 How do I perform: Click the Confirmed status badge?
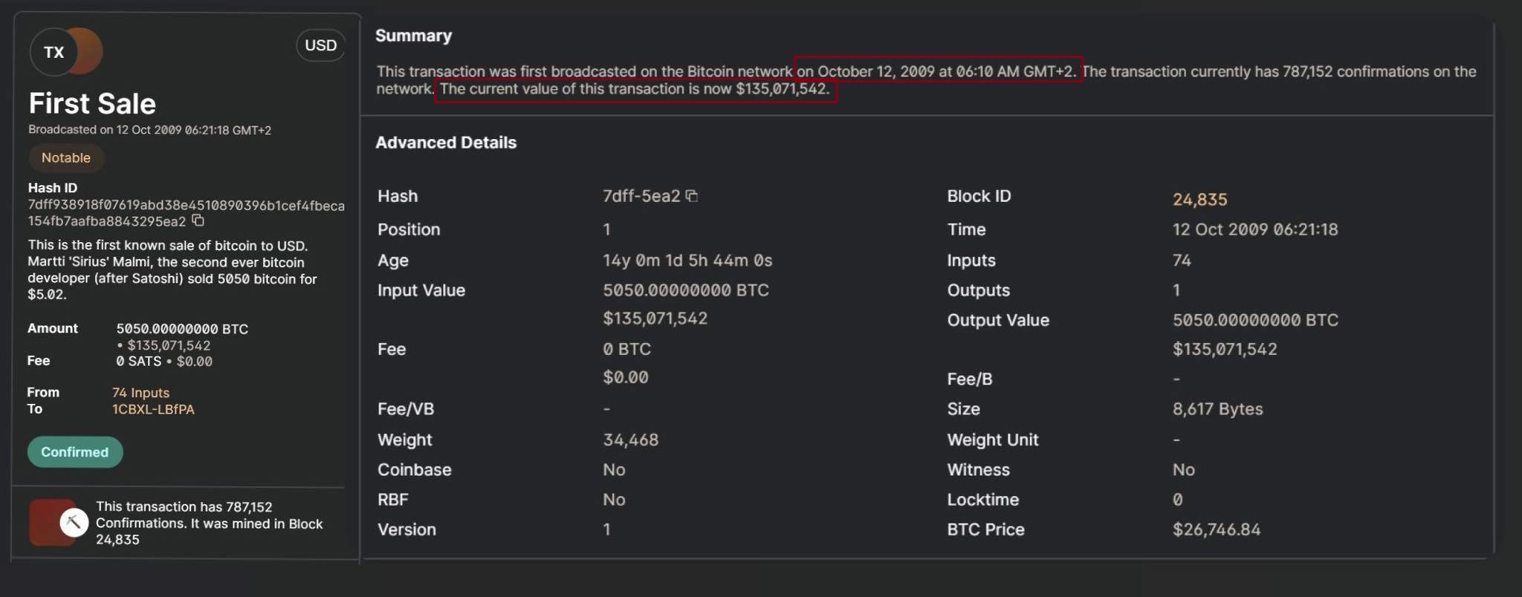[x=75, y=452]
